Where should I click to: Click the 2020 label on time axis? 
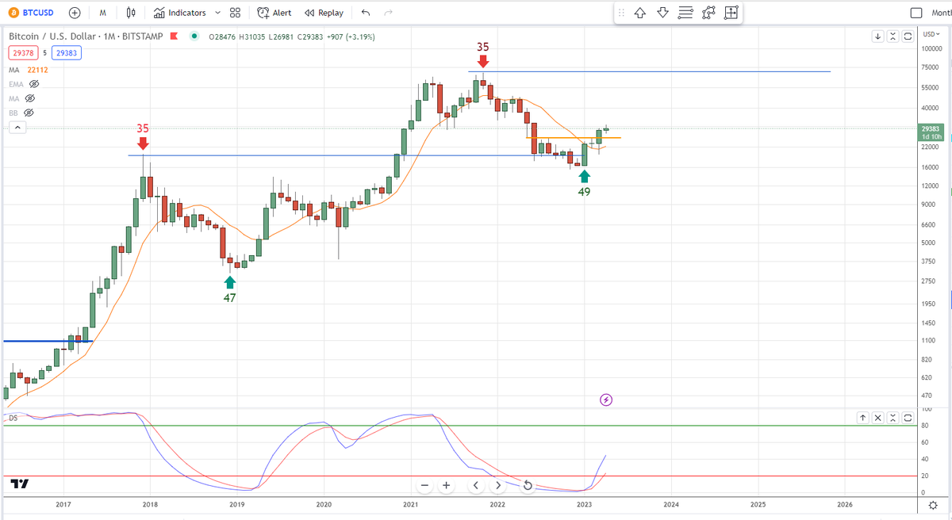coord(324,503)
